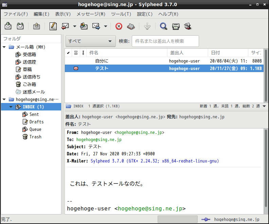The width and height of the screenshot is (269, 224).
Task: Select the Drafts folder
Action: tap(37, 122)
